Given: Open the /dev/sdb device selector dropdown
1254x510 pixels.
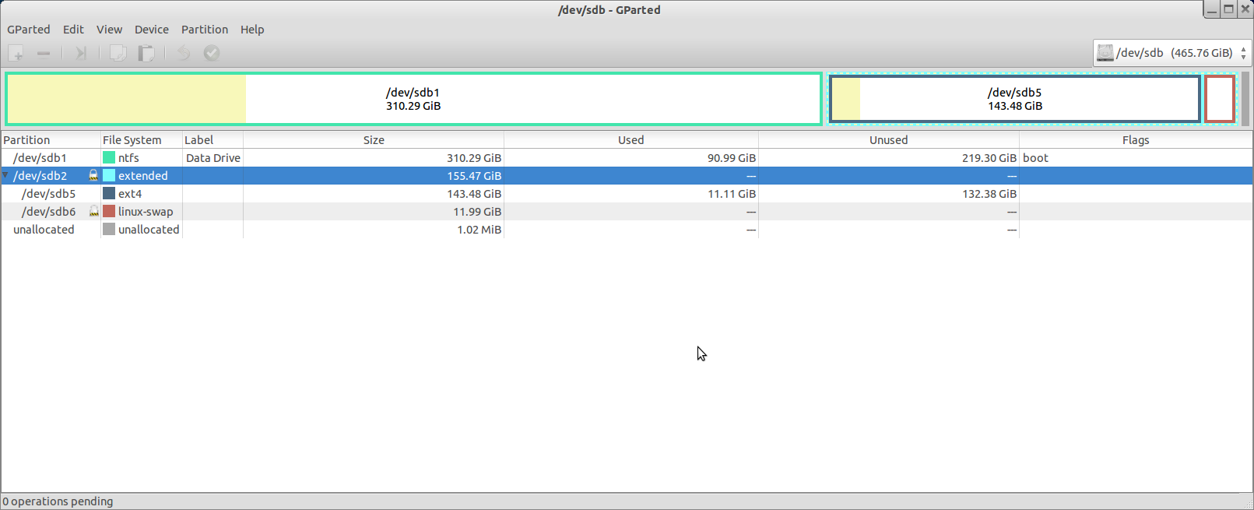Looking at the screenshot, I should point(1171,53).
